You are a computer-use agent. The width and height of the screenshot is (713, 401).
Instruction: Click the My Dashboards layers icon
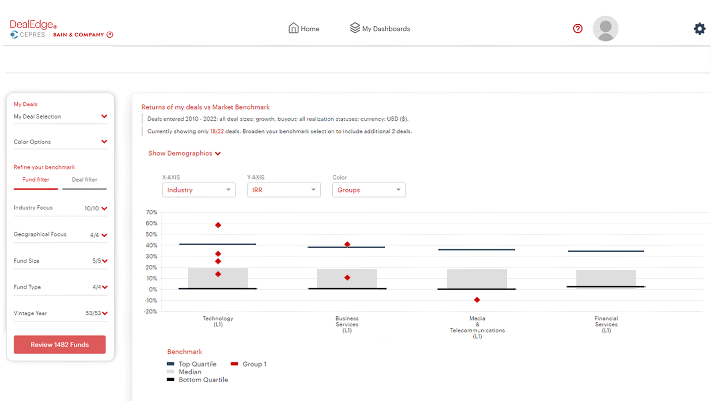click(355, 28)
